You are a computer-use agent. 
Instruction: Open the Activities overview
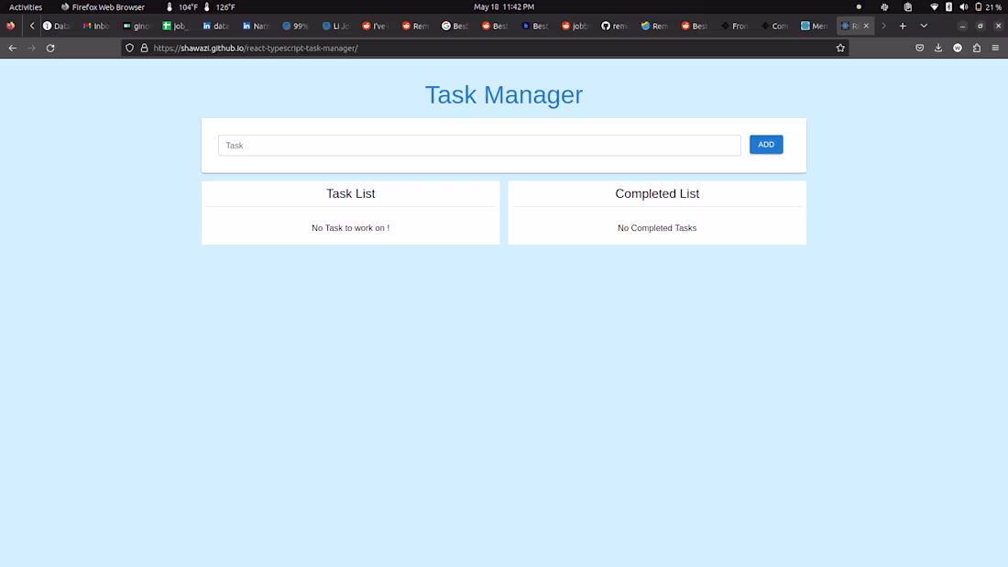point(25,7)
